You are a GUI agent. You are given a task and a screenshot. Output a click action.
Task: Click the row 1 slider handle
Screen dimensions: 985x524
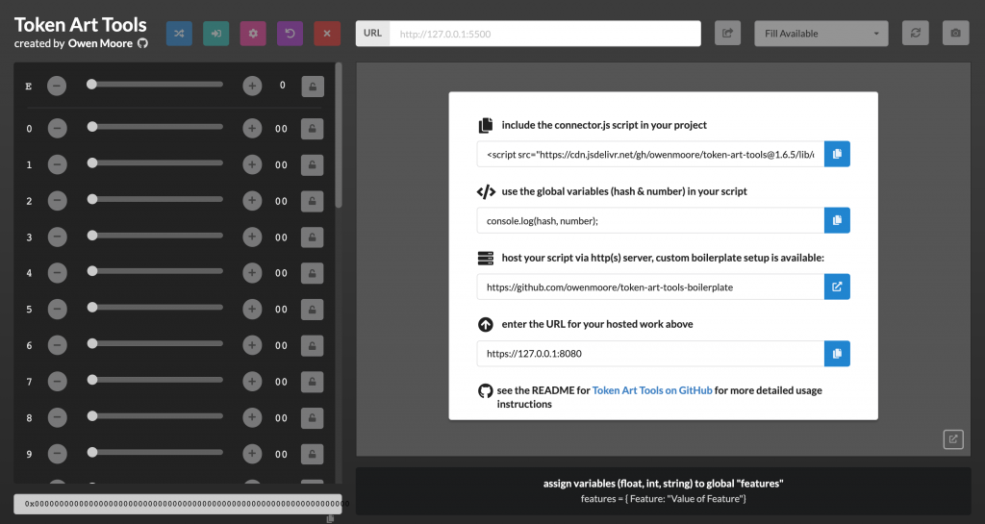(x=92, y=163)
